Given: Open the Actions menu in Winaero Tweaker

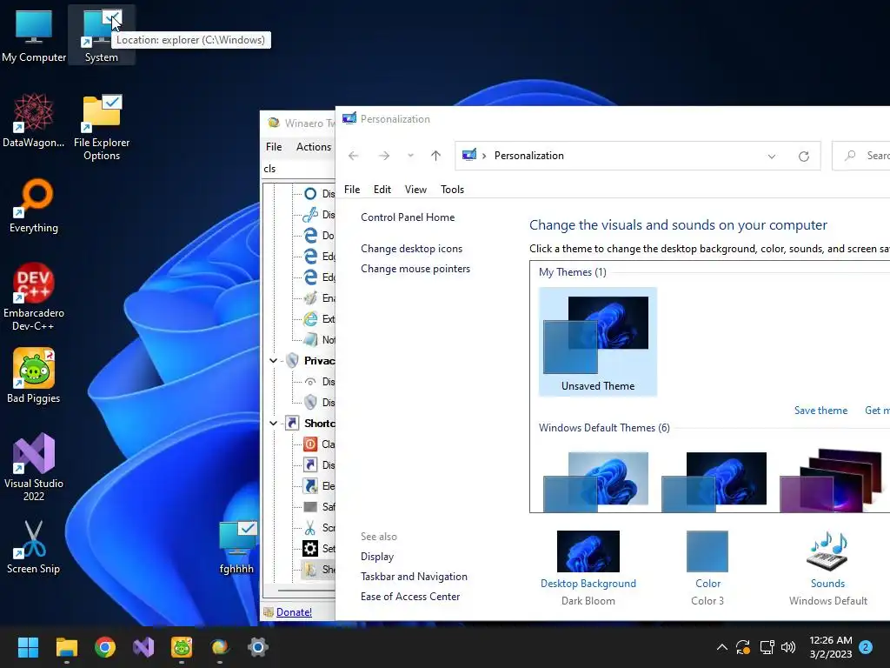Looking at the screenshot, I should (x=313, y=146).
